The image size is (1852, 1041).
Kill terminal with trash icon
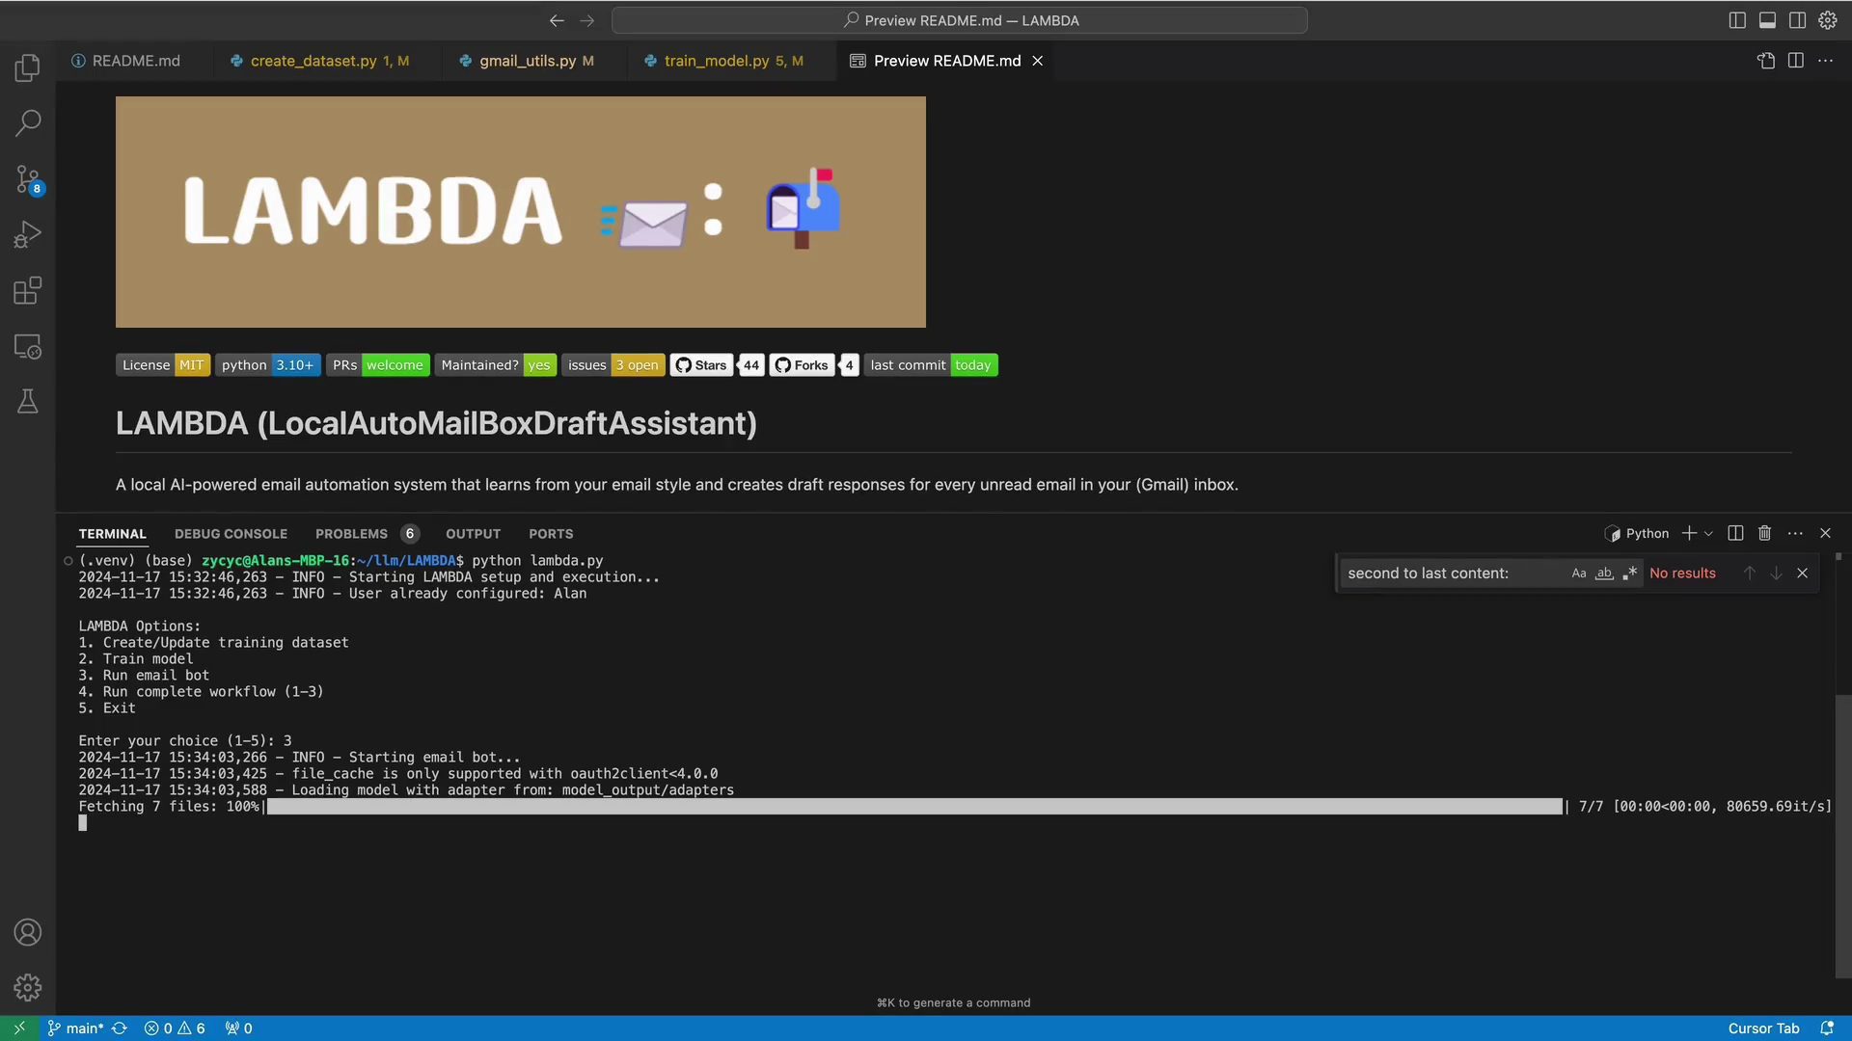1764,534
